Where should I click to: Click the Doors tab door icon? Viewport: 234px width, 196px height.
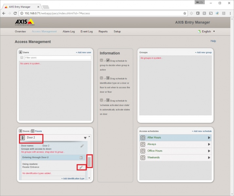21,131
